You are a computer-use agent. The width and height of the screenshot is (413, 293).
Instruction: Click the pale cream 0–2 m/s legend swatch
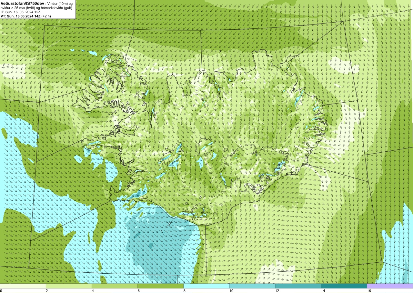tap(23, 286)
